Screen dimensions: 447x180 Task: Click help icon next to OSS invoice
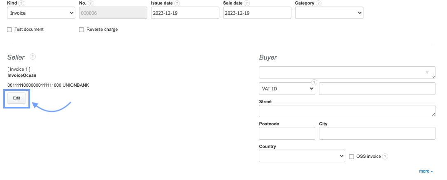tap(385, 156)
